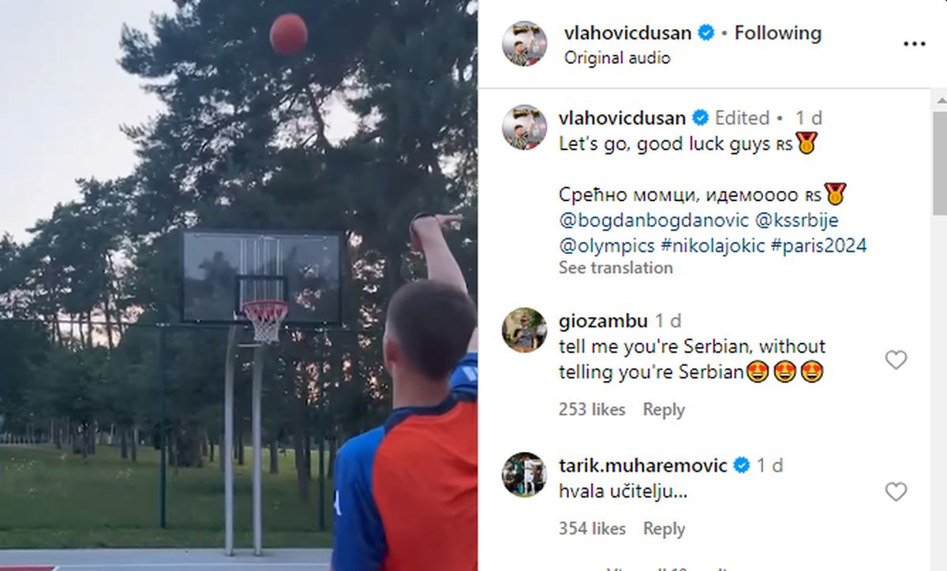Open tarik.muharemovic's profile avatar
This screenshot has height=571, width=947.
coord(524,474)
